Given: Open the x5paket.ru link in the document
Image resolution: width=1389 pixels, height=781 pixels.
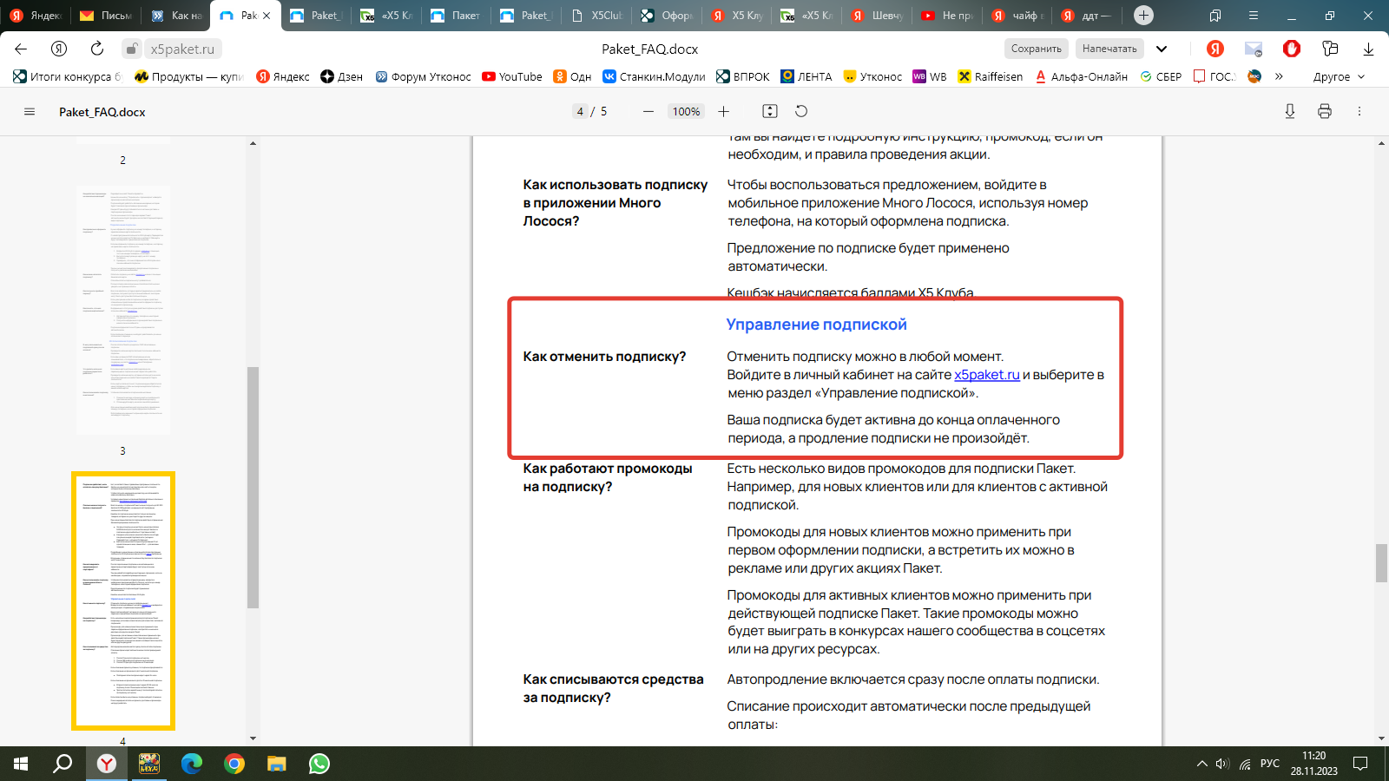Looking at the screenshot, I should tap(986, 375).
